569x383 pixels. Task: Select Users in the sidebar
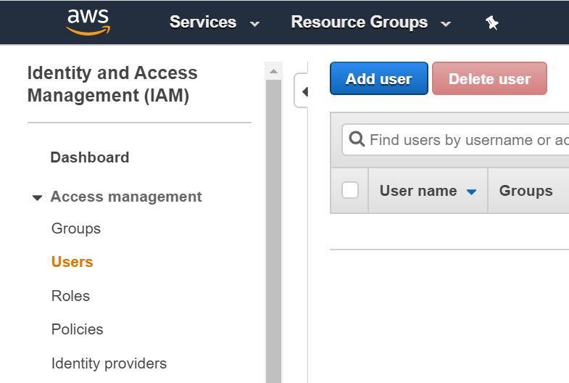pyautogui.click(x=72, y=262)
